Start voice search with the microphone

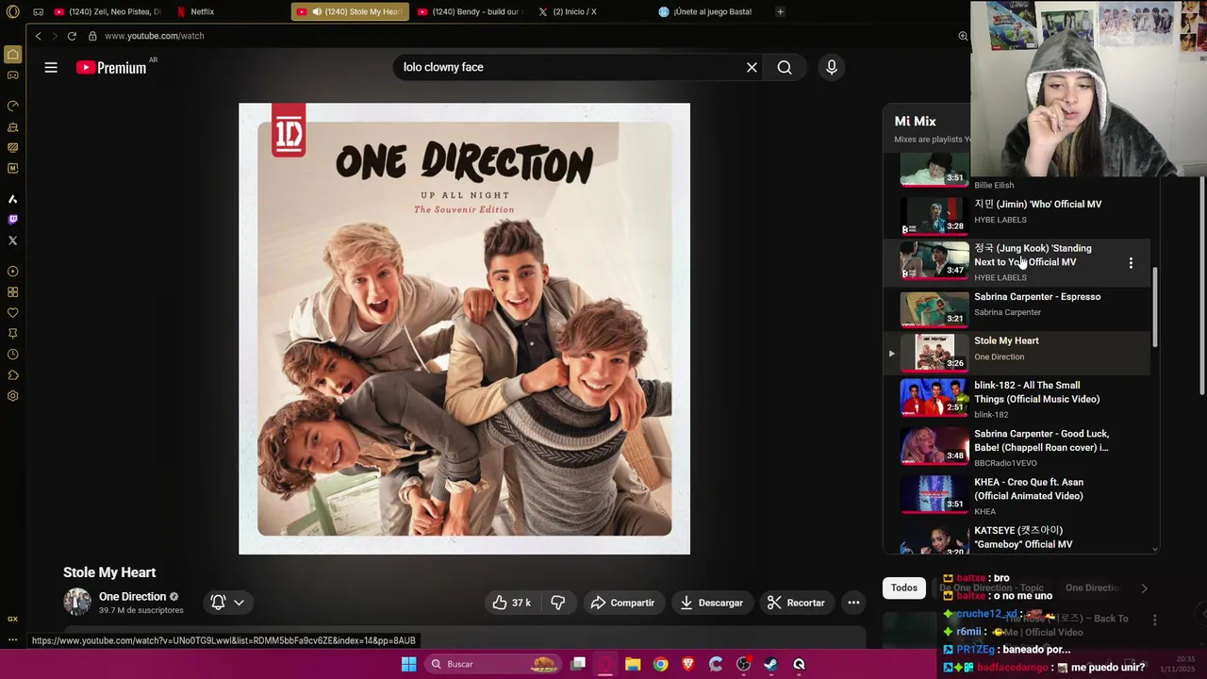coord(831,67)
